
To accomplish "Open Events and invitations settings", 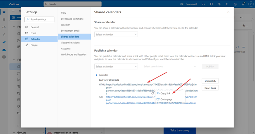I will point(72,19).
